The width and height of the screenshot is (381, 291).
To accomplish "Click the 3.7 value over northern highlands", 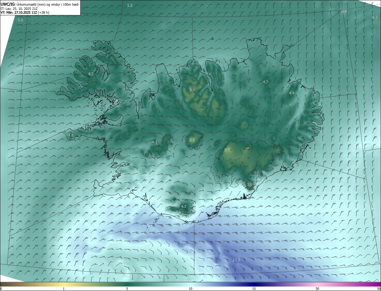I will click(x=192, y=90).
